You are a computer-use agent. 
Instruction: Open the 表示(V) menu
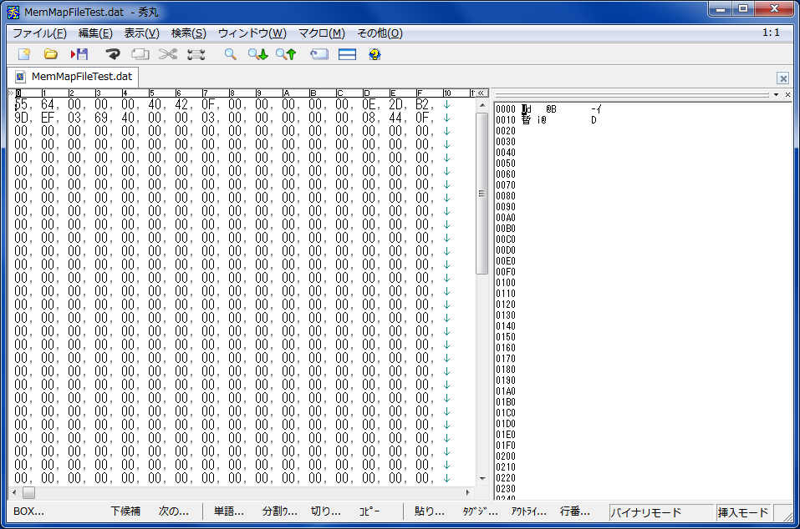142,33
